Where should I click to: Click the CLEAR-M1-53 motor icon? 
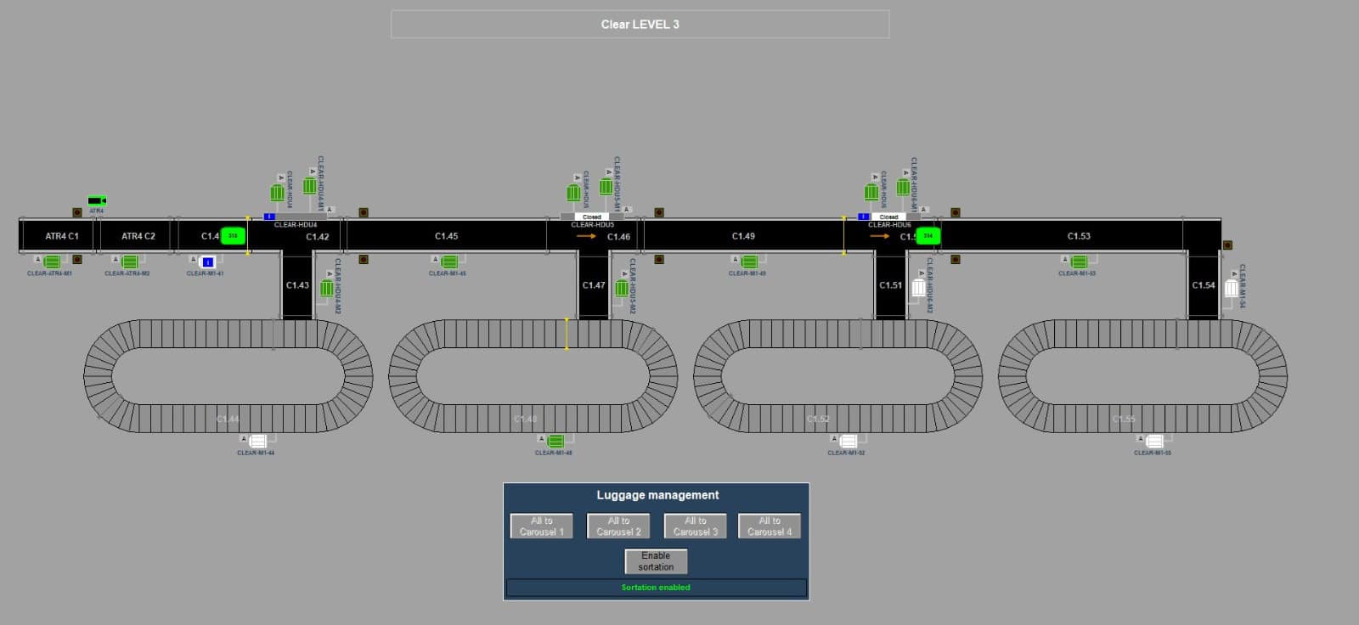point(1079,262)
